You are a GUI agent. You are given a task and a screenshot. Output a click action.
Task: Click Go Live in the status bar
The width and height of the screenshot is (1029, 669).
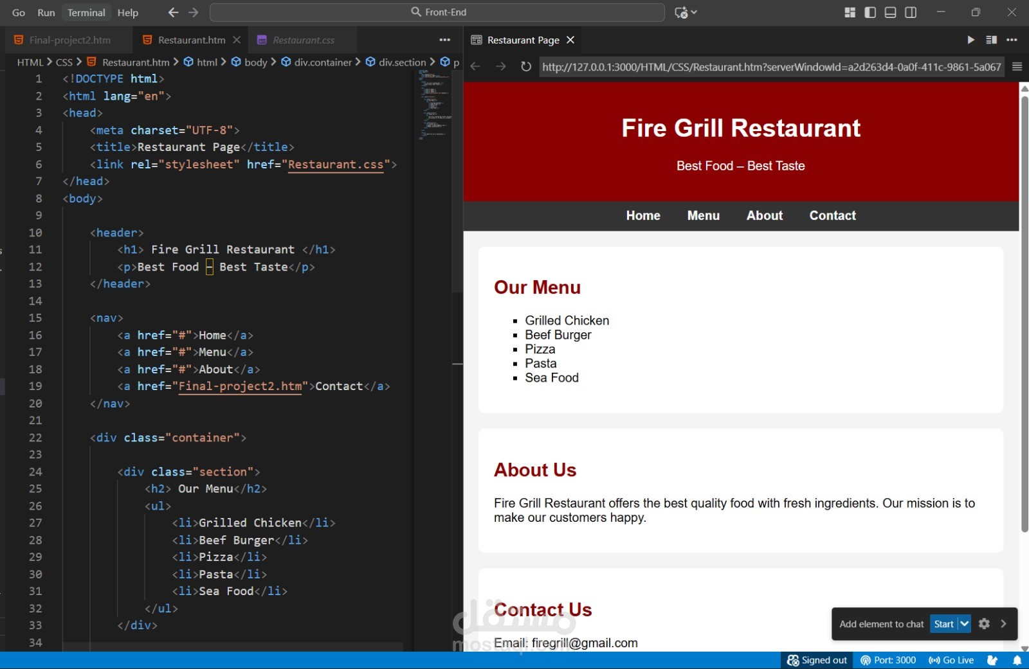(x=951, y=661)
